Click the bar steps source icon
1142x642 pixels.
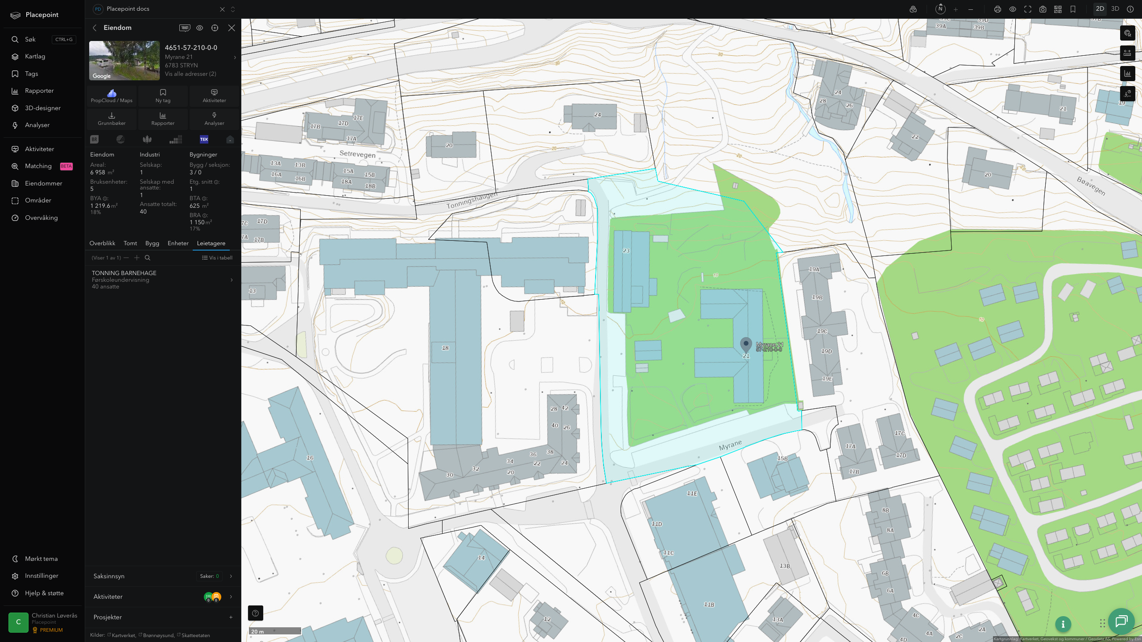(176, 140)
